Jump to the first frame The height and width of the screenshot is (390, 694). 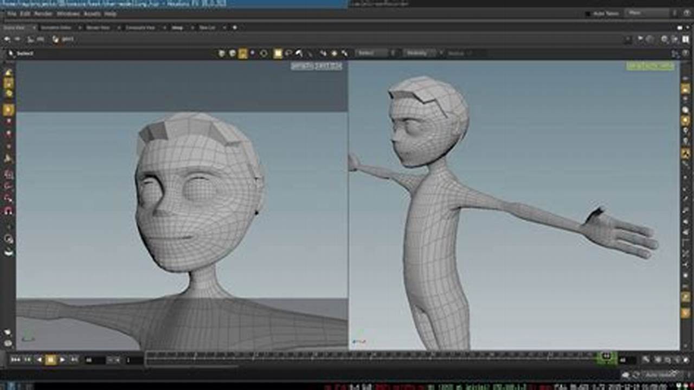(x=15, y=360)
